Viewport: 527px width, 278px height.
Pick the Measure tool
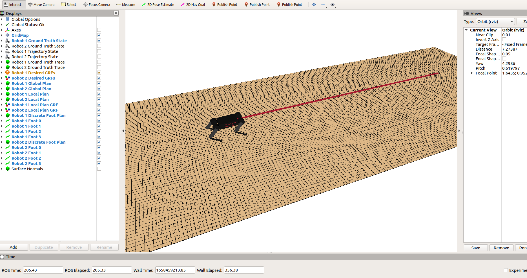point(126,4)
